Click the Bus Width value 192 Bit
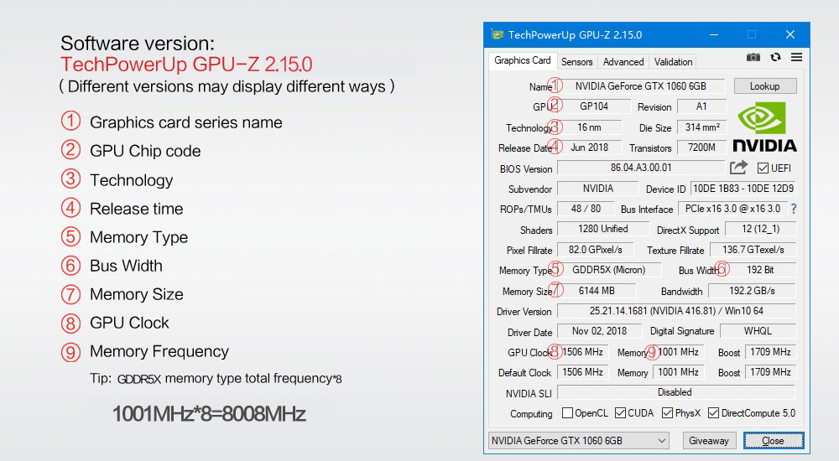The height and width of the screenshot is (461, 839). coord(760,270)
